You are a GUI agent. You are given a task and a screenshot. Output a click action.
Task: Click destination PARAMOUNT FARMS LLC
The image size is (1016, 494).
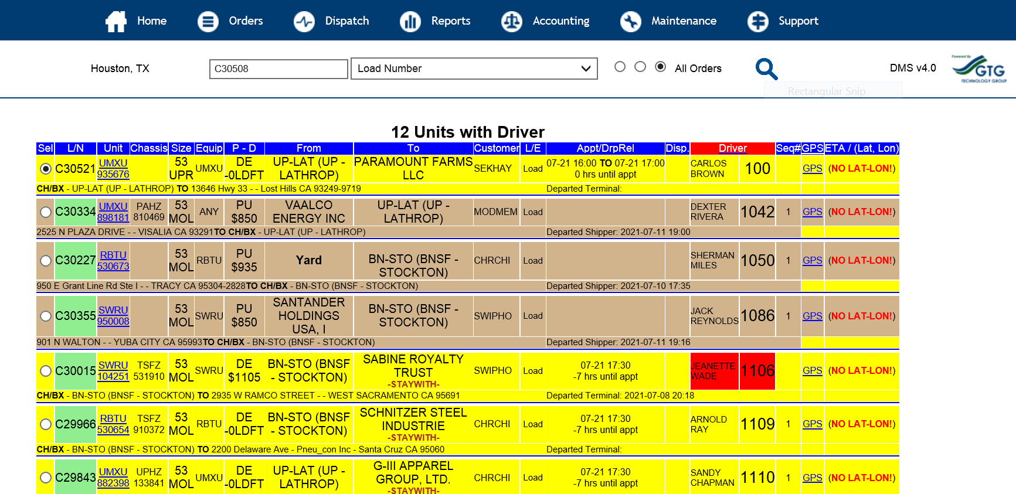point(413,169)
